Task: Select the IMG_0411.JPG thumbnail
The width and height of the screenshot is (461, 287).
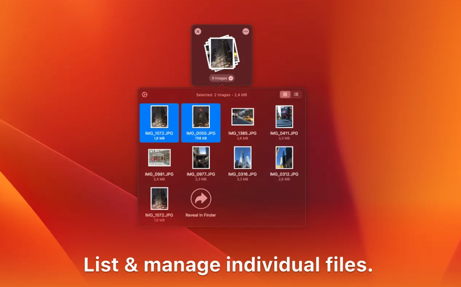Action: (284, 117)
